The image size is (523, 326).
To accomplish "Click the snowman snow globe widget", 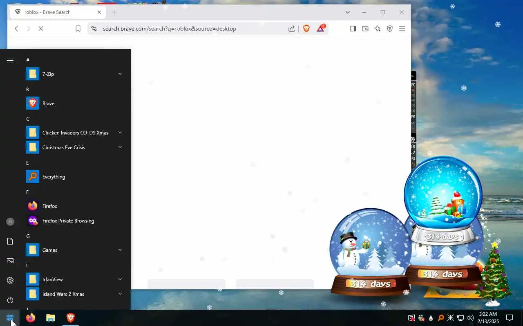I will 370,252.
